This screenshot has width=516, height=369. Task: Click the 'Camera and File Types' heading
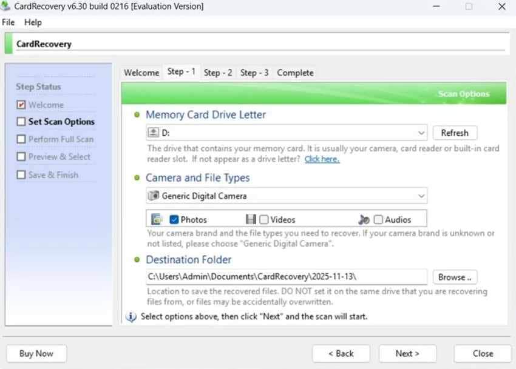pos(197,178)
